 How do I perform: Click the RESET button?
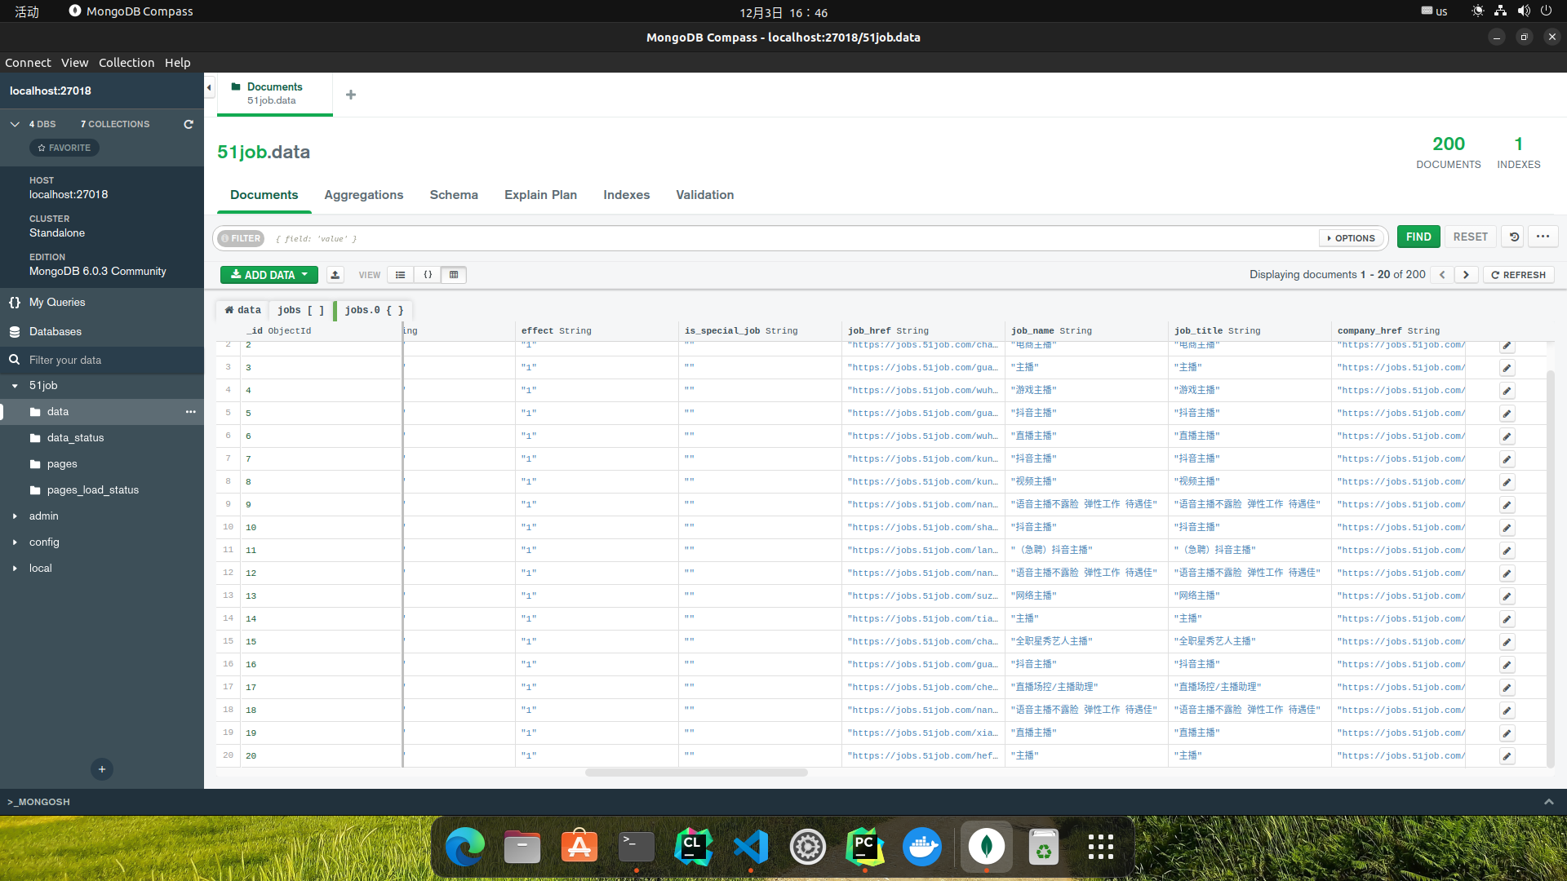(x=1470, y=237)
